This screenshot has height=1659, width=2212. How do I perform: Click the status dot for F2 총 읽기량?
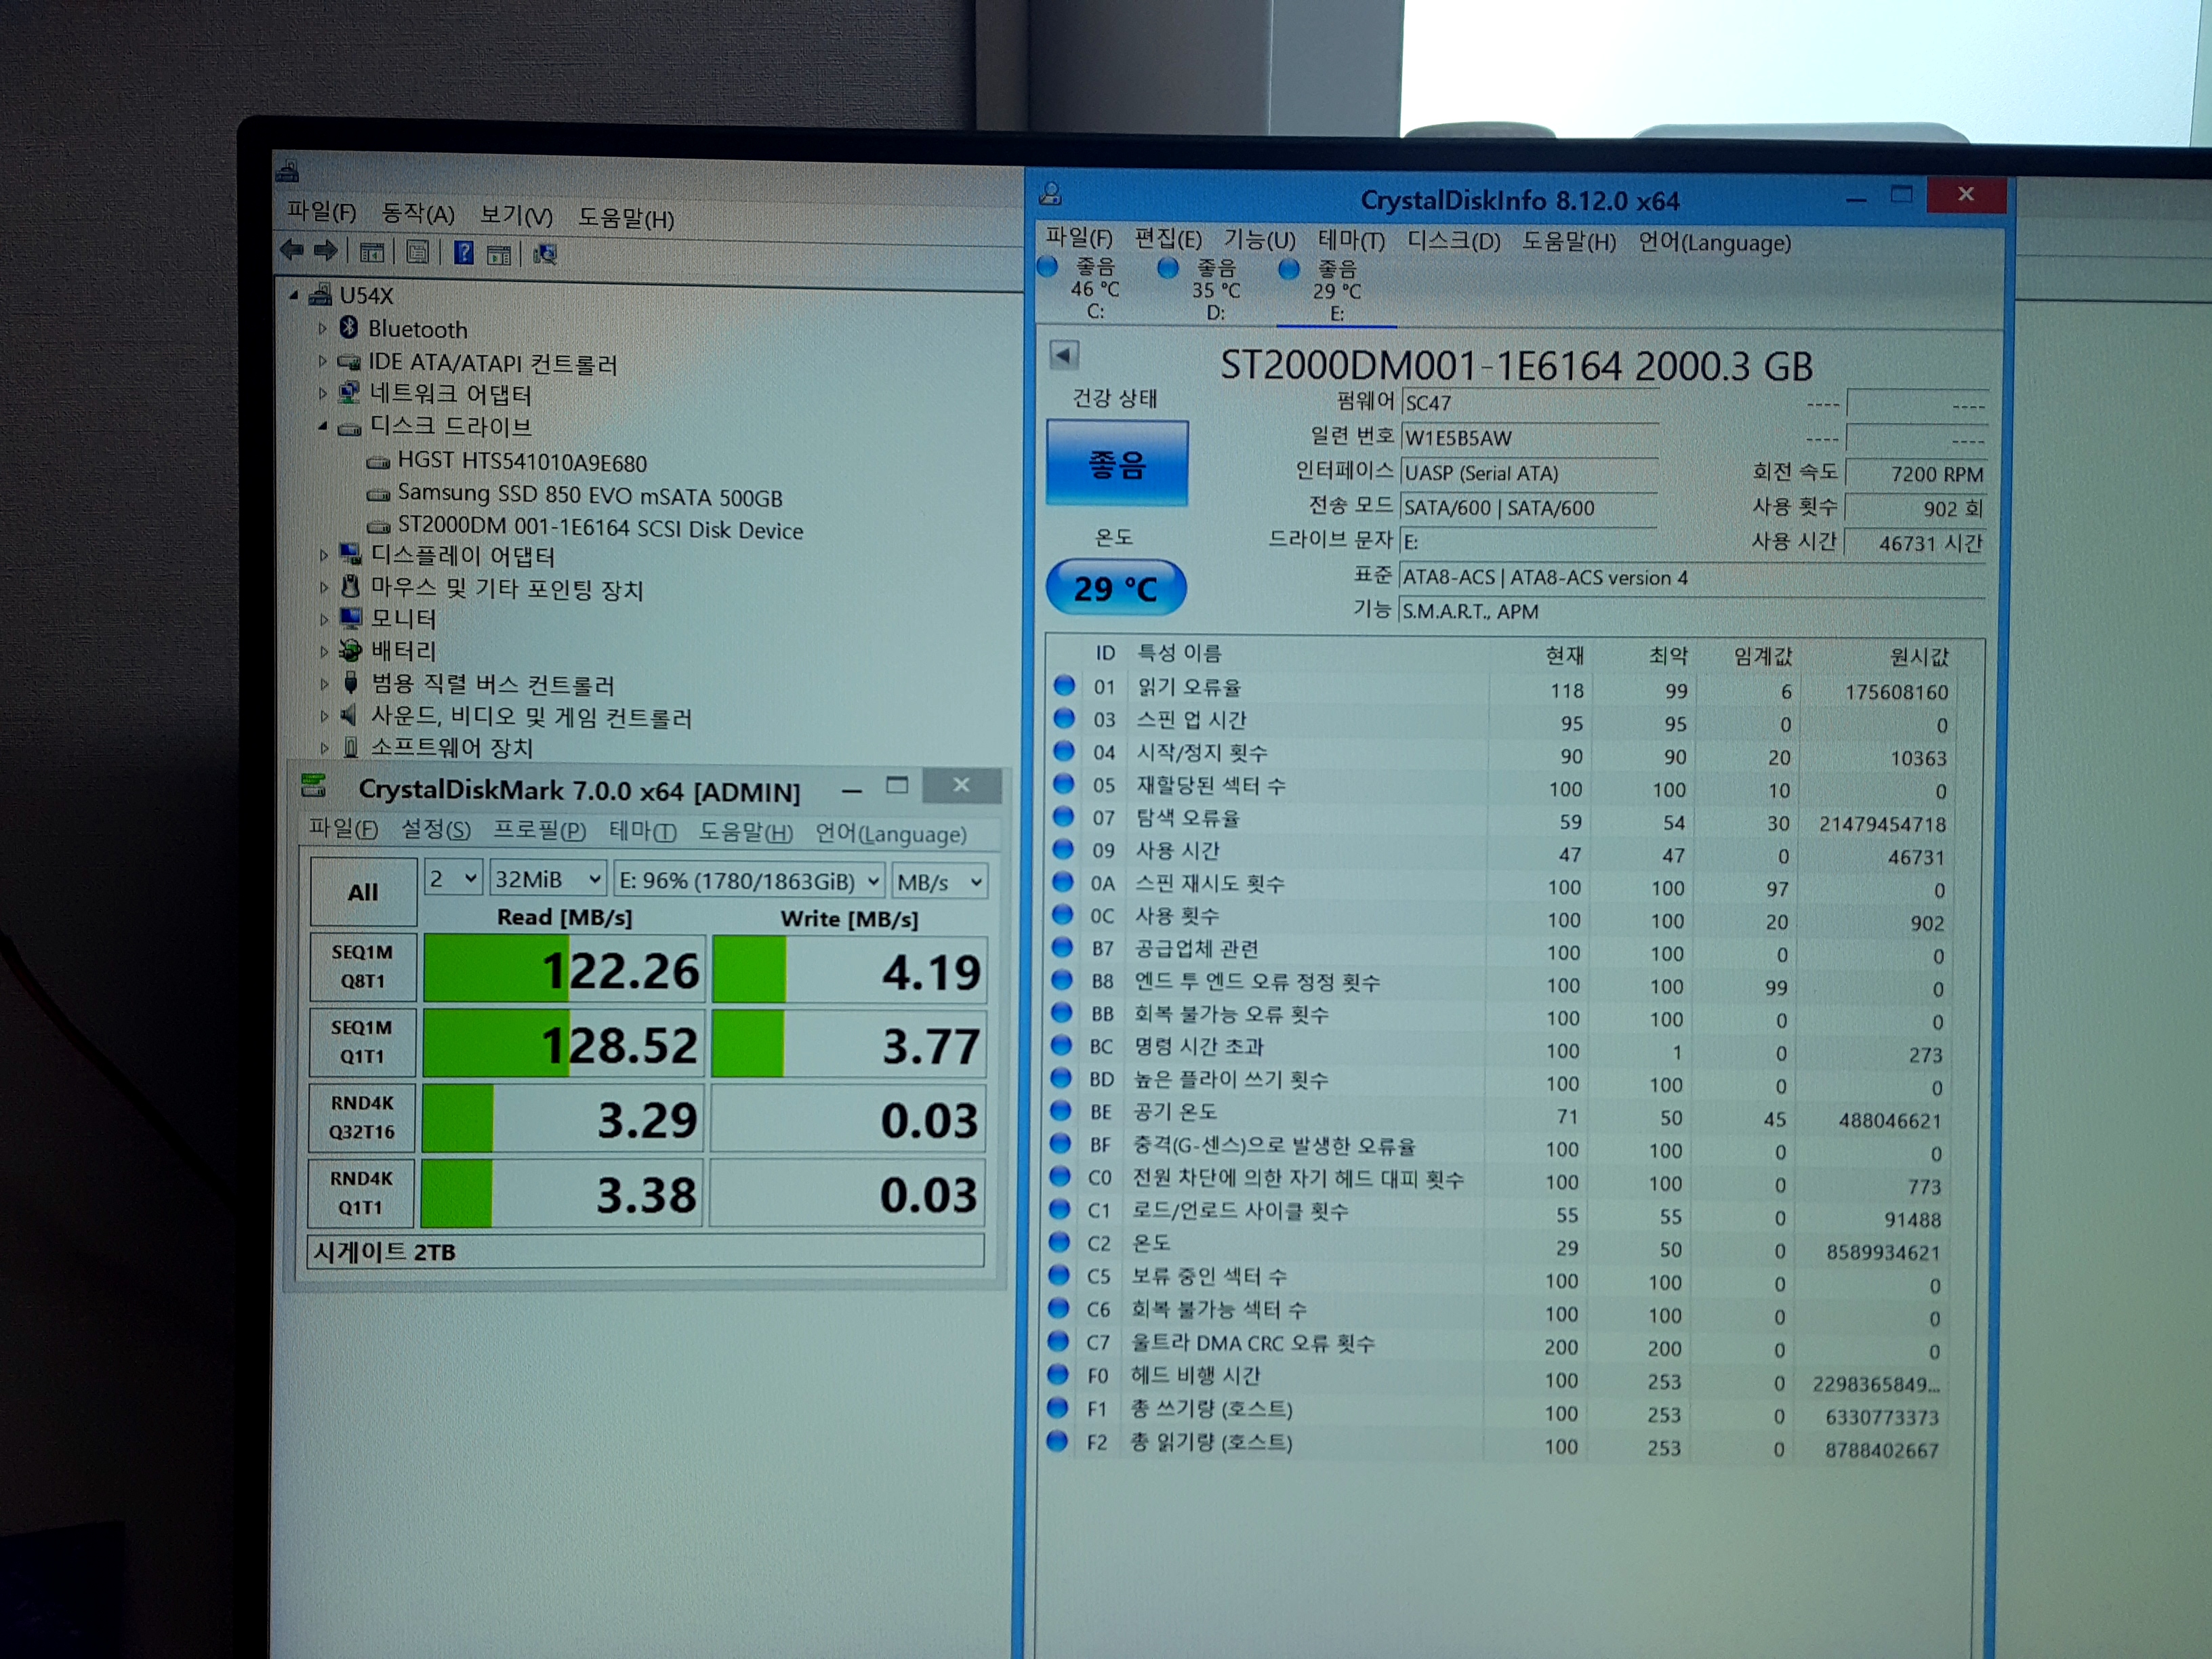pyautogui.click(x=1057, y=1440)
